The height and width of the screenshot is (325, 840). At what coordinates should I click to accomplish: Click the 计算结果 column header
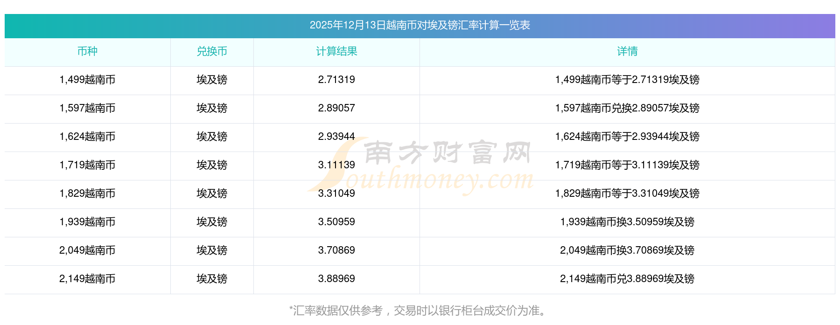(336, 51)
